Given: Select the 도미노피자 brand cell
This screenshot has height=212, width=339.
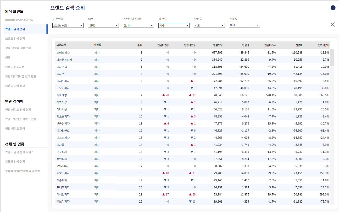Looking at the screenshot, I should [63, 53].
